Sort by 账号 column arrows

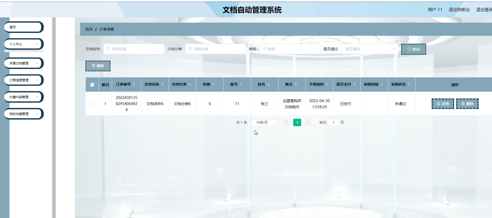click(x=241, y=84)
